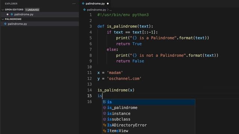Click line number 3 in the gutter
Viewport: 239px width, 134px height.
pyautogui.click(x=90, y=26)
